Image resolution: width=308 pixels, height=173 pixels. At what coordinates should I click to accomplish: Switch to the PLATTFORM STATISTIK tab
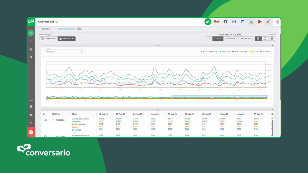click(x=66, y=29)
